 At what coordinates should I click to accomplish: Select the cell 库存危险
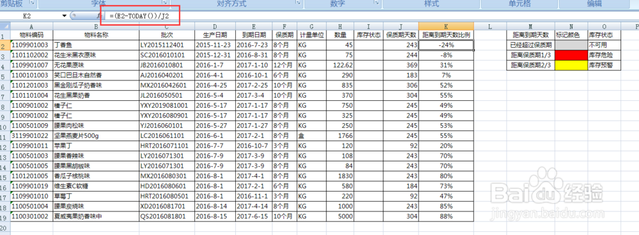pos(604,55)
